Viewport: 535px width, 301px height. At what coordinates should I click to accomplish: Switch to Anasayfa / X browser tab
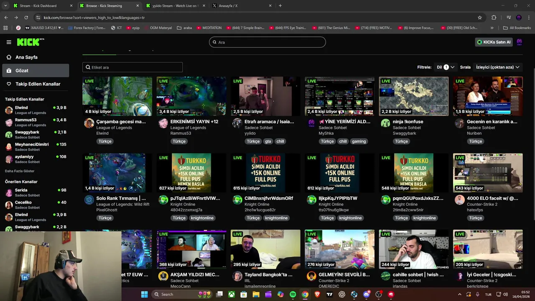(242, 6)
